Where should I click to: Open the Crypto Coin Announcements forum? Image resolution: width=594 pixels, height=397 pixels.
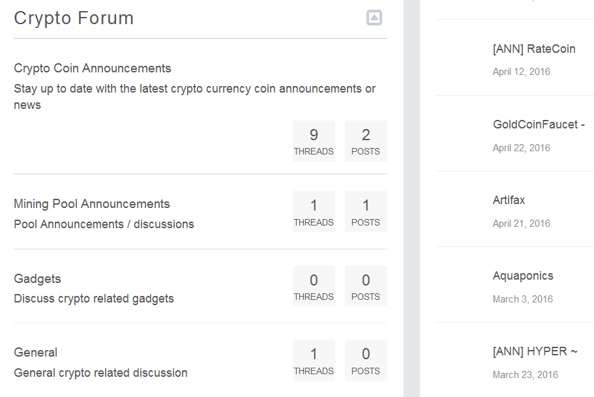pos(93,68)
